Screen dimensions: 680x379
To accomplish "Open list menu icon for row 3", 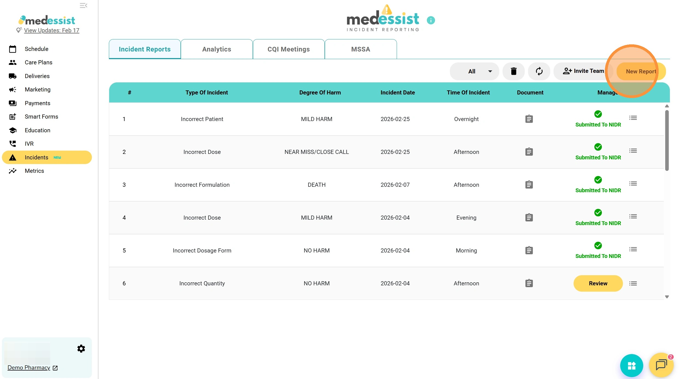I will click(x=633, y=183).
